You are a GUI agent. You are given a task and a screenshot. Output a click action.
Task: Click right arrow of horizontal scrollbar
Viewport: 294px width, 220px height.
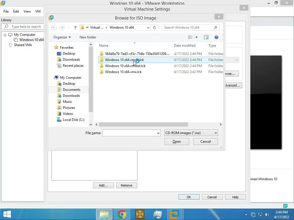click(220, 124)
